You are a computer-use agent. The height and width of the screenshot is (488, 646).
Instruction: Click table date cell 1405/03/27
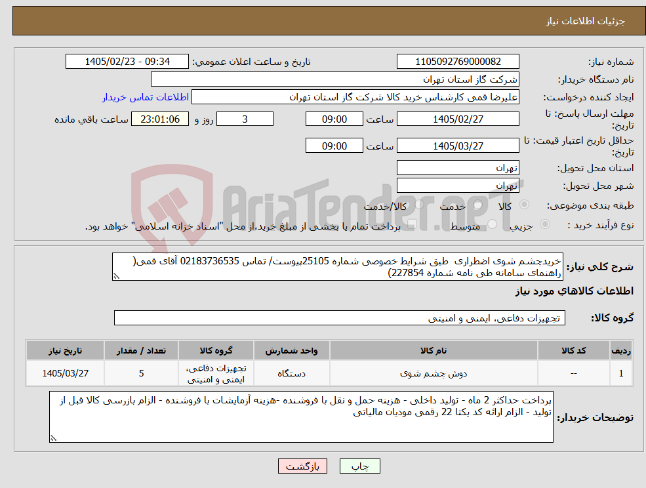pos(65,373)
